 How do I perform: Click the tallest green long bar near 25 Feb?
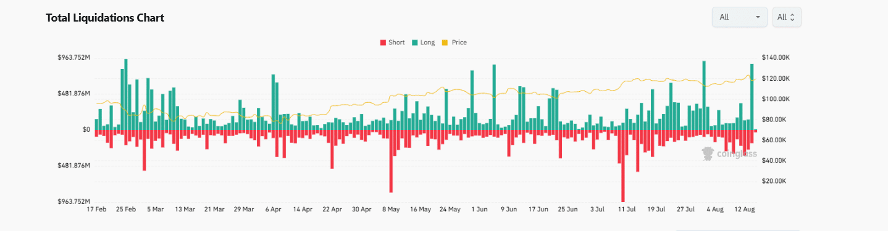coord(126,95)
